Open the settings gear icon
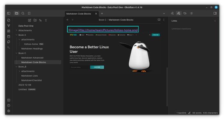Viewport: 224px width, 120px height. click(x=9, y=111)
